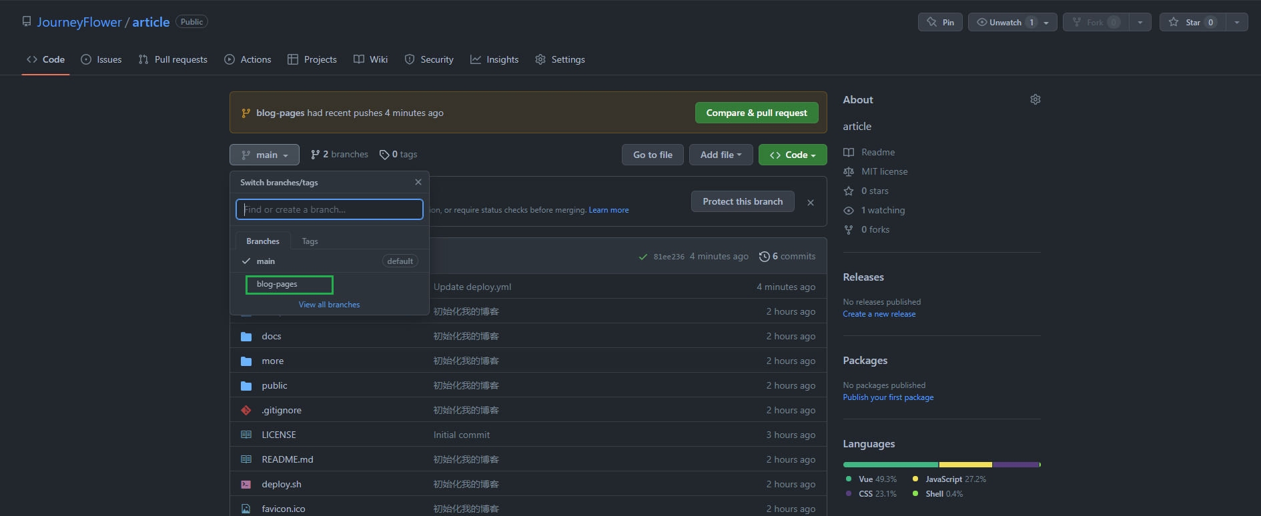1261x516 pixels.
Task: Click the 2 branches link
Action: [340, 155]
